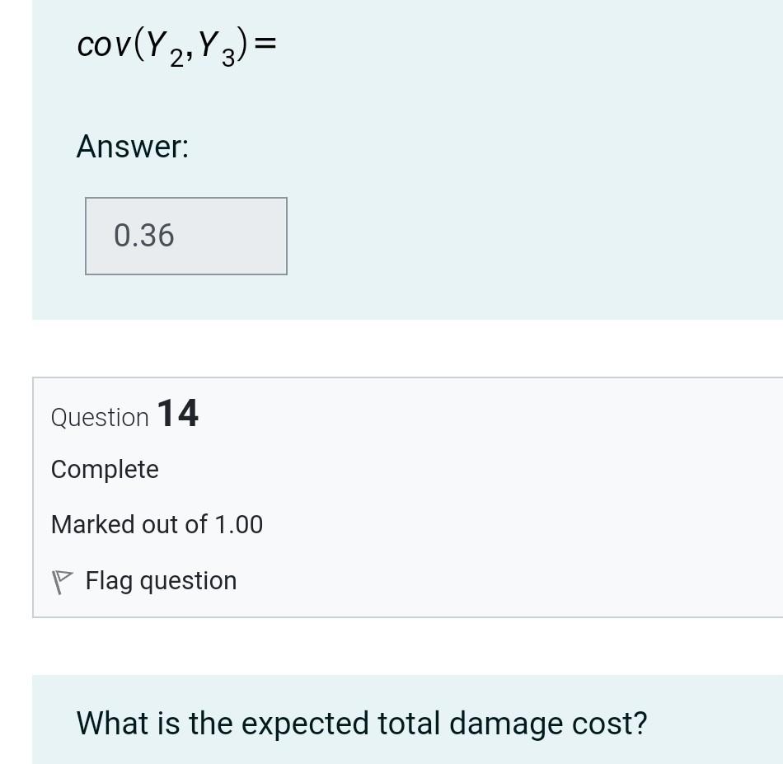Screen dimensions: 783x764
Task: Click the Flag question label
Action: point(161,580)
